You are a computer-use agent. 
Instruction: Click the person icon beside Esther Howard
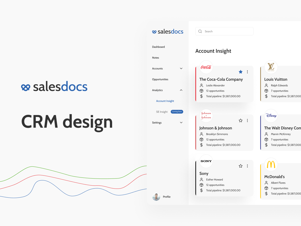coord(201,180)
